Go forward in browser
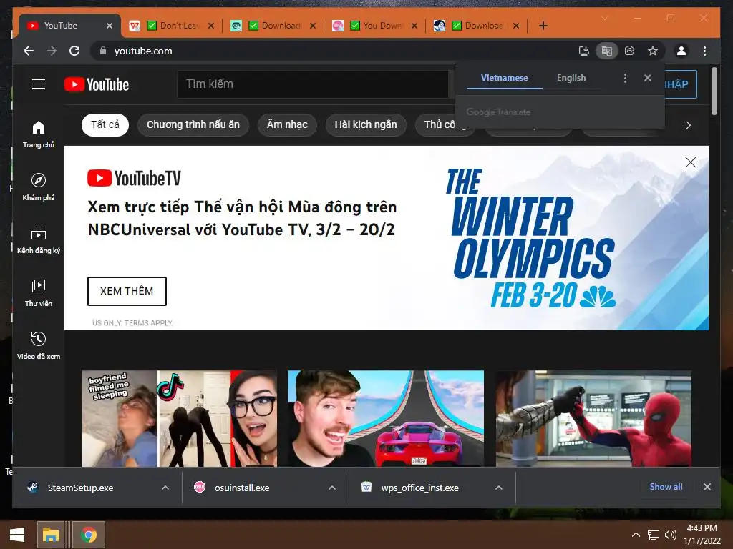The height and width of the screenshot is (549, 733). tap(52, 51)
